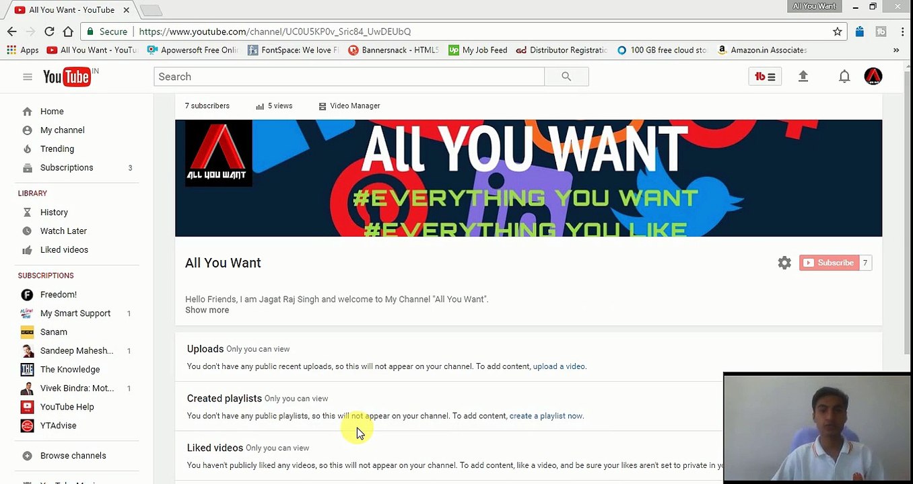The image size is (913, 484).
Task: Click the Uploads section title
Action: [x=205, y=349]
